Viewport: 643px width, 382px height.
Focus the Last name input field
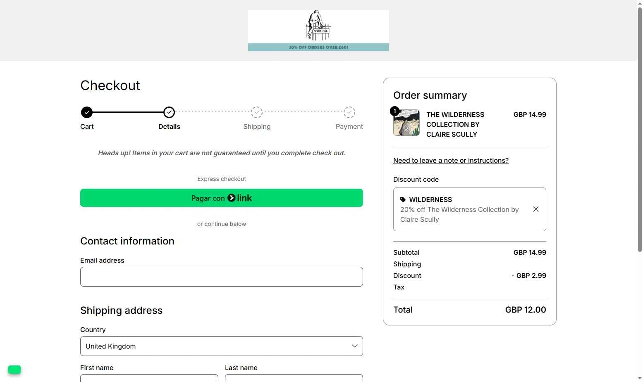click(294, 378)
